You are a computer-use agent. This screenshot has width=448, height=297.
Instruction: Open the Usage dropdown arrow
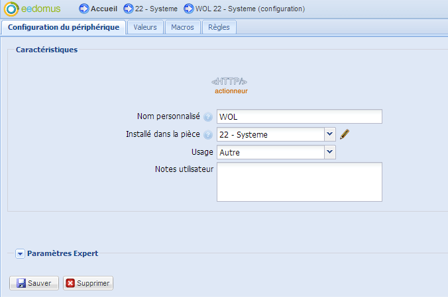[x=330, y=152]
